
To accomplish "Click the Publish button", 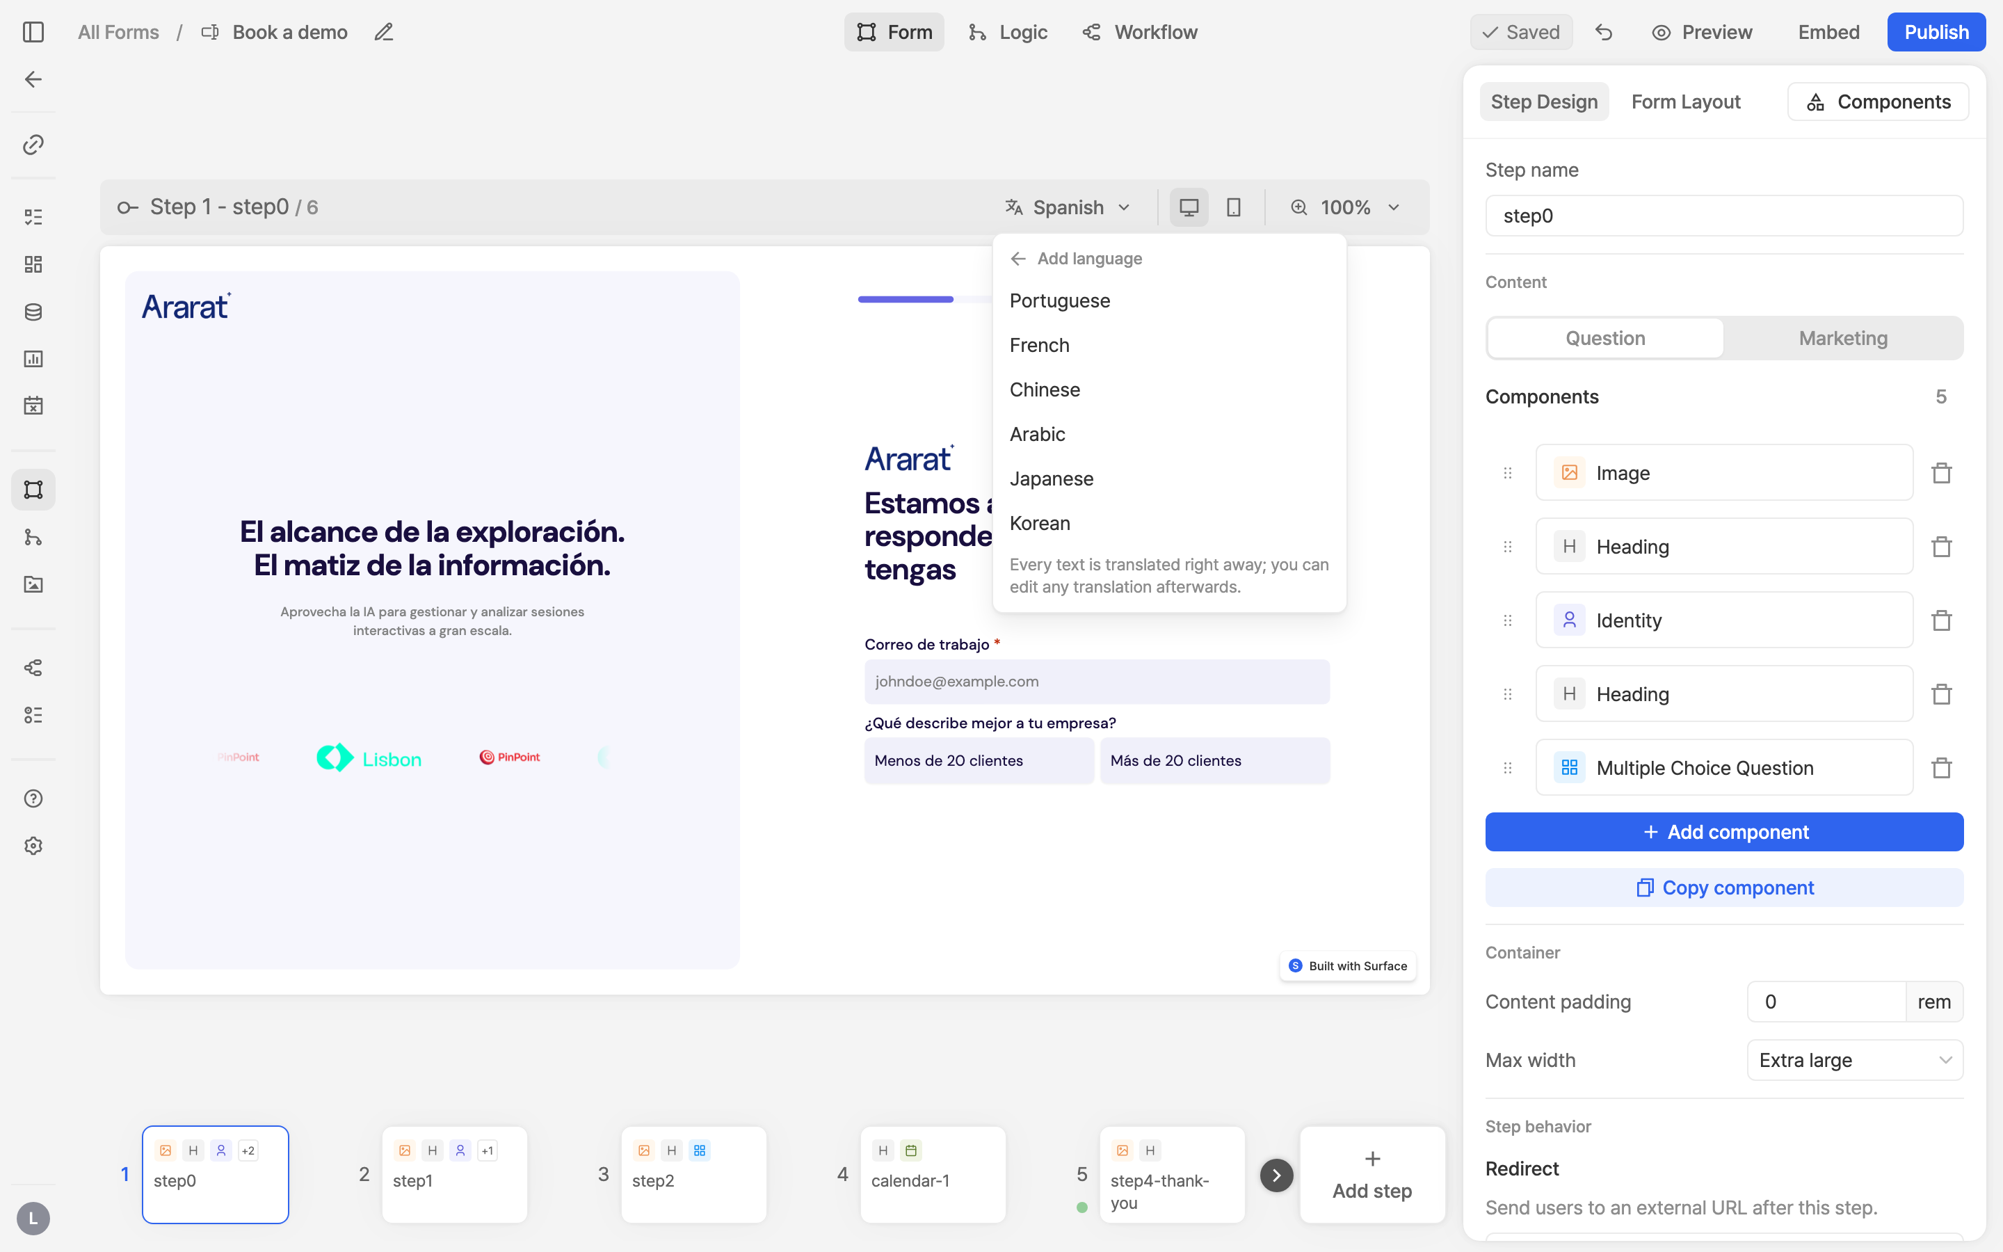I will pos(1936,32).
